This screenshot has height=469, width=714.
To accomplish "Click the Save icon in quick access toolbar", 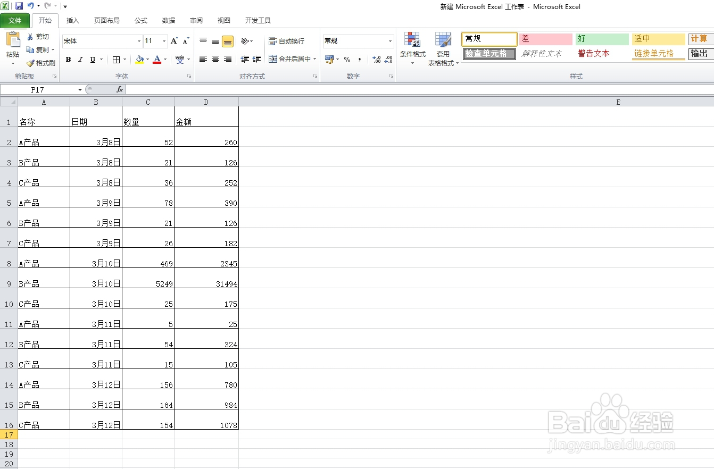I will point(19,6).
